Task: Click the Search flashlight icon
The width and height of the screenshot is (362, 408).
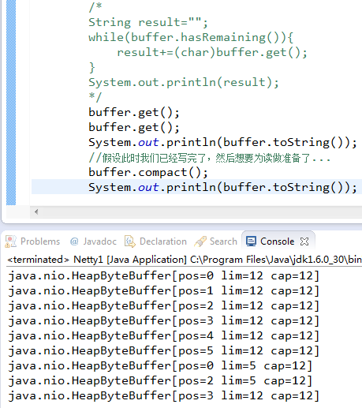Action: (x=200, y=241)
